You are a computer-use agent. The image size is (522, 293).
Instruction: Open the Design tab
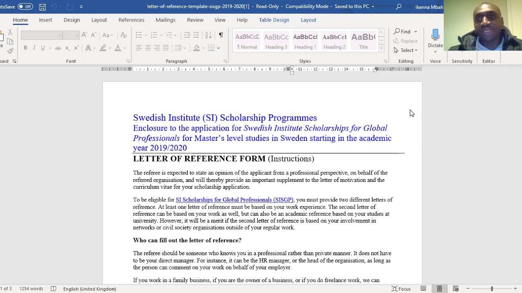[72, 20]
